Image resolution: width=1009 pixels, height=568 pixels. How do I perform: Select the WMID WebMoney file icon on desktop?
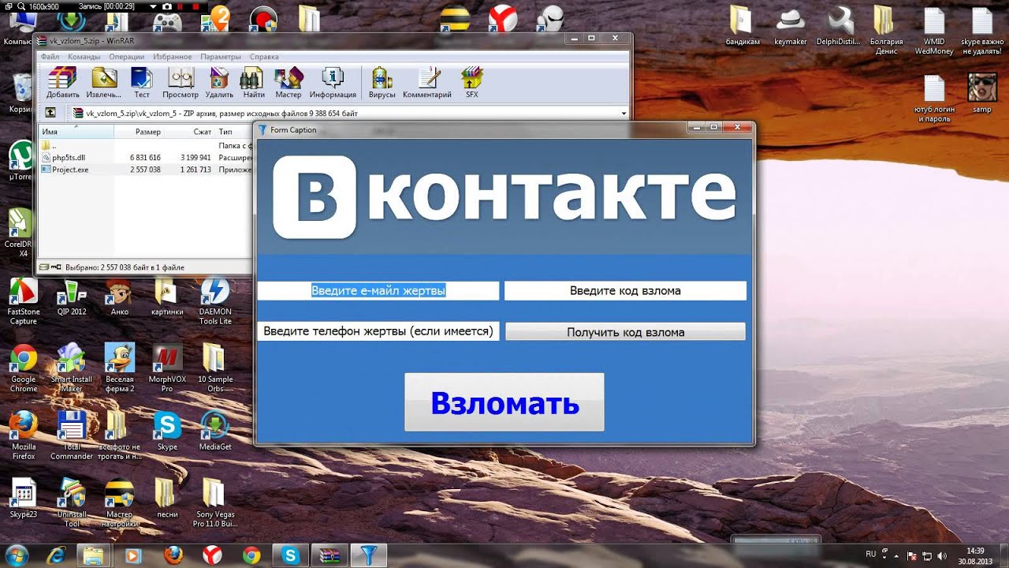[x=934, y=32]
